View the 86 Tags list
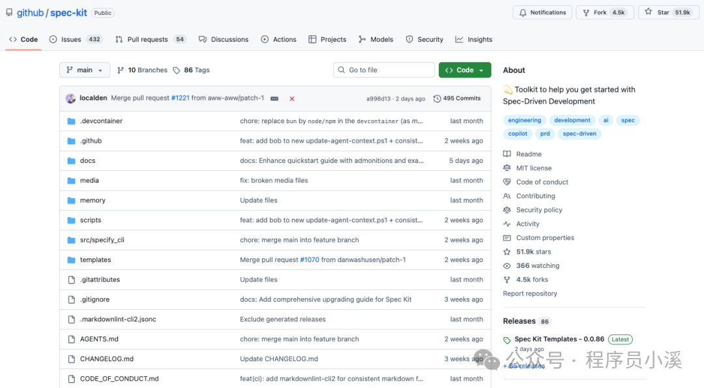 (191, 70)
